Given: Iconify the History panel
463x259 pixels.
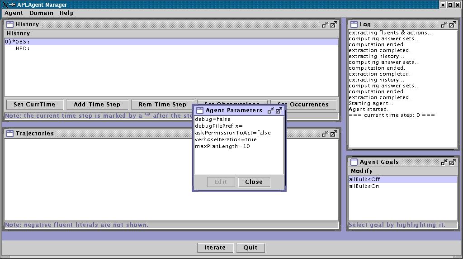Looking at the screenshot, I should 325,24.
